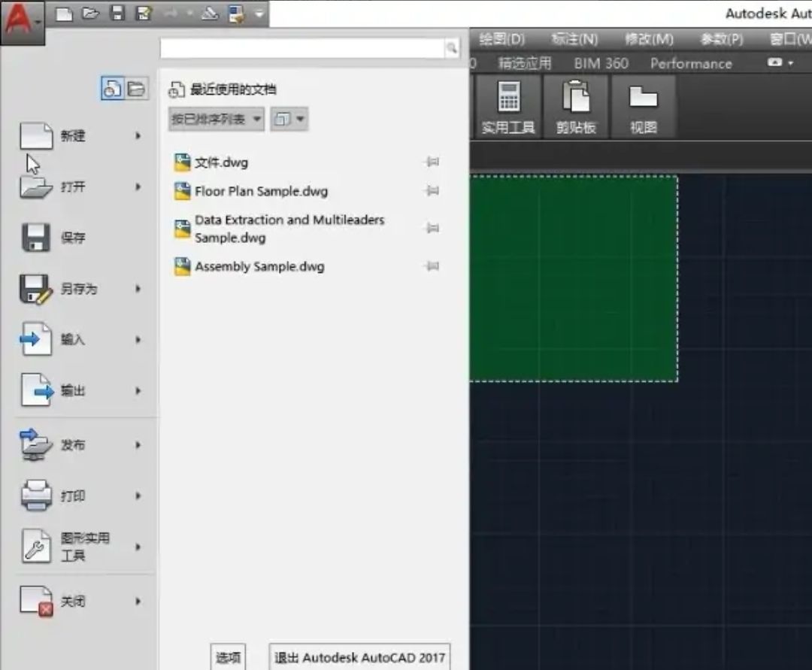
Task: Show open documents view icon
Action: 136,89
